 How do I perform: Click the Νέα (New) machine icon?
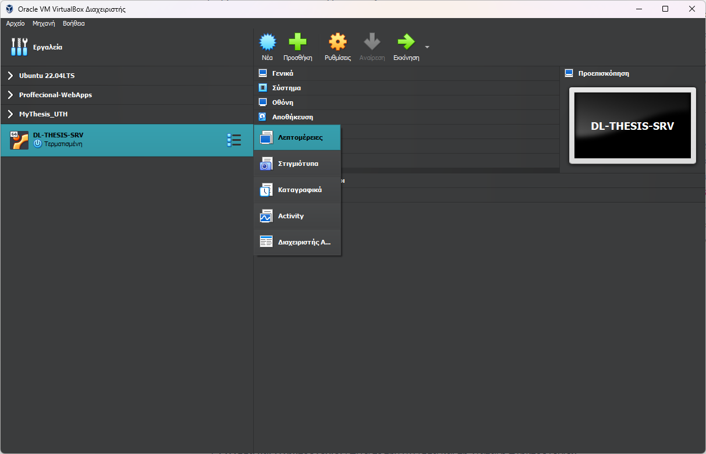267,42
